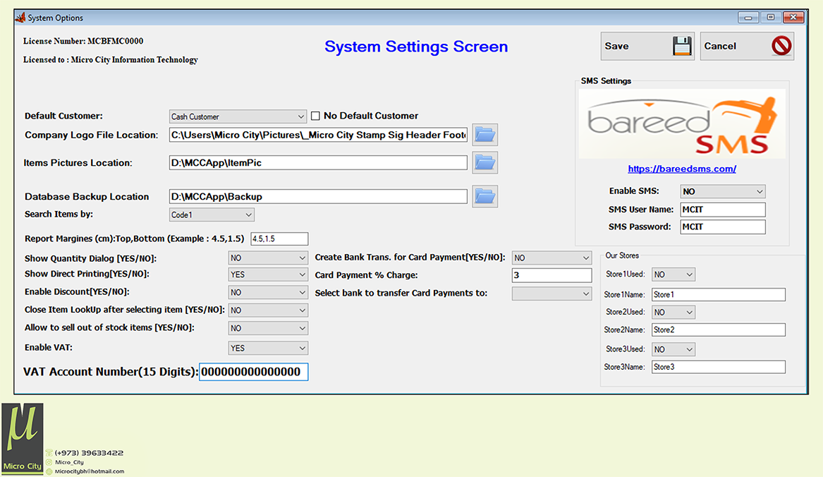Image resolution: width=823 pixels, height=477 pixels.
Task: Click the VAT Account Number field
Action: pos(253,372)
